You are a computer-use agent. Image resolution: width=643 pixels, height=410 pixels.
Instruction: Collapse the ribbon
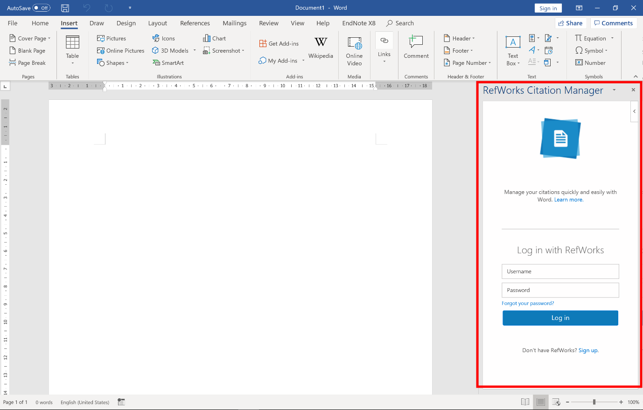point(636,76)
